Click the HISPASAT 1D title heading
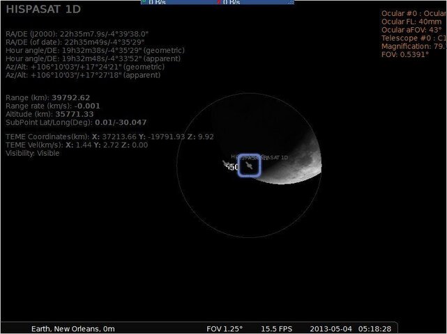 pyautogui.click(x=43, y=9)
